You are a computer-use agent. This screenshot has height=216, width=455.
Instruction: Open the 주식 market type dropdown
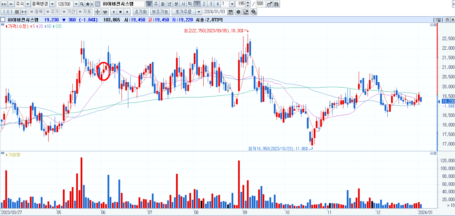[28, 4]
